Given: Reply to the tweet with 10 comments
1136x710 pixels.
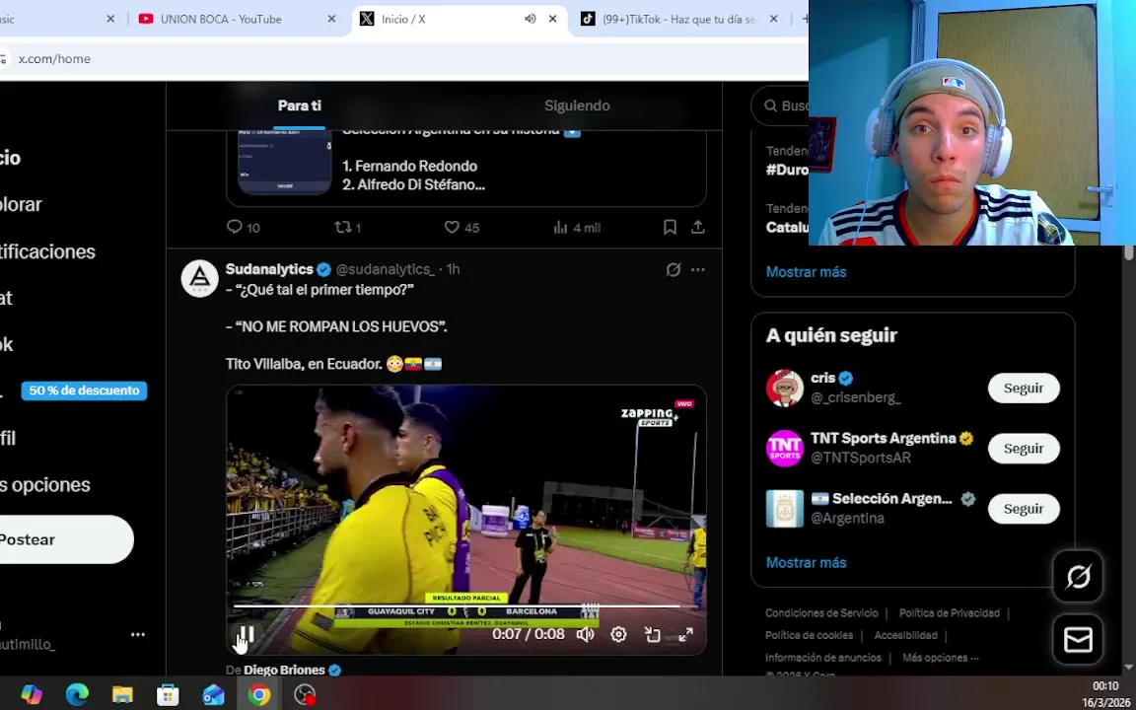Looking at the screenshot, I should click(x=244, y=228).
